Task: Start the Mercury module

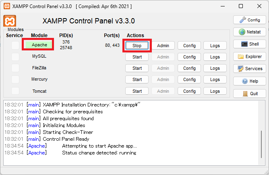Action: point(137,79)
